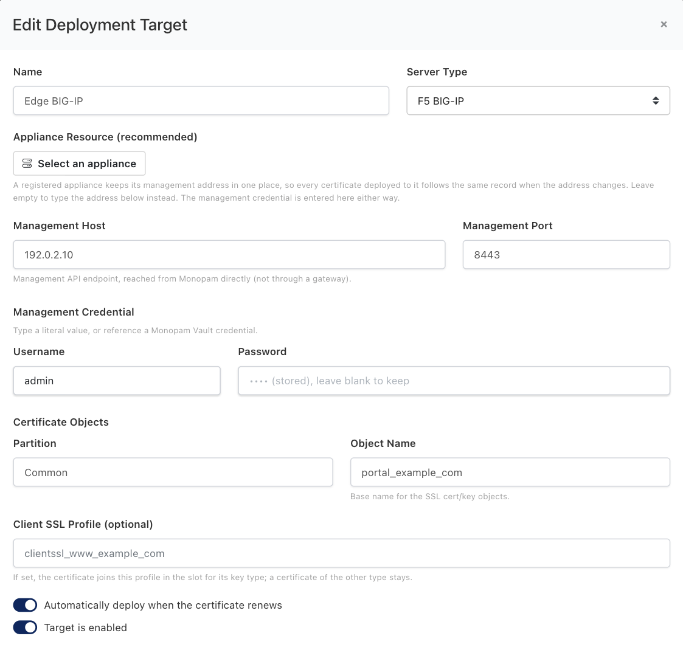The width and height of the screenshot is (683, 647).
Task: Click the Name input field
Action: pyautogui.click(x=201, y=100)
